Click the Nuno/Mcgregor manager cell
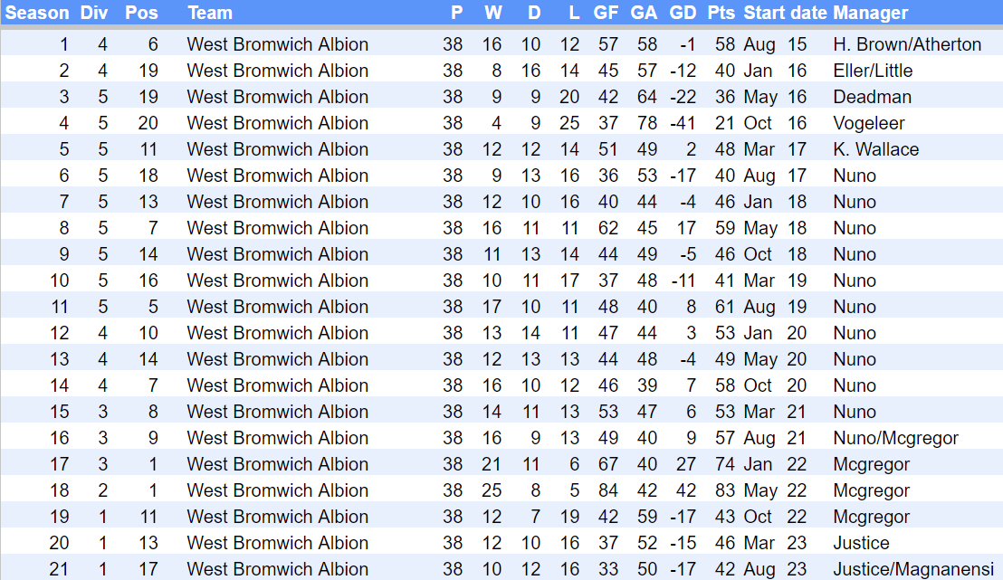This screenshot has width=1003, height=580. point(895,438)
